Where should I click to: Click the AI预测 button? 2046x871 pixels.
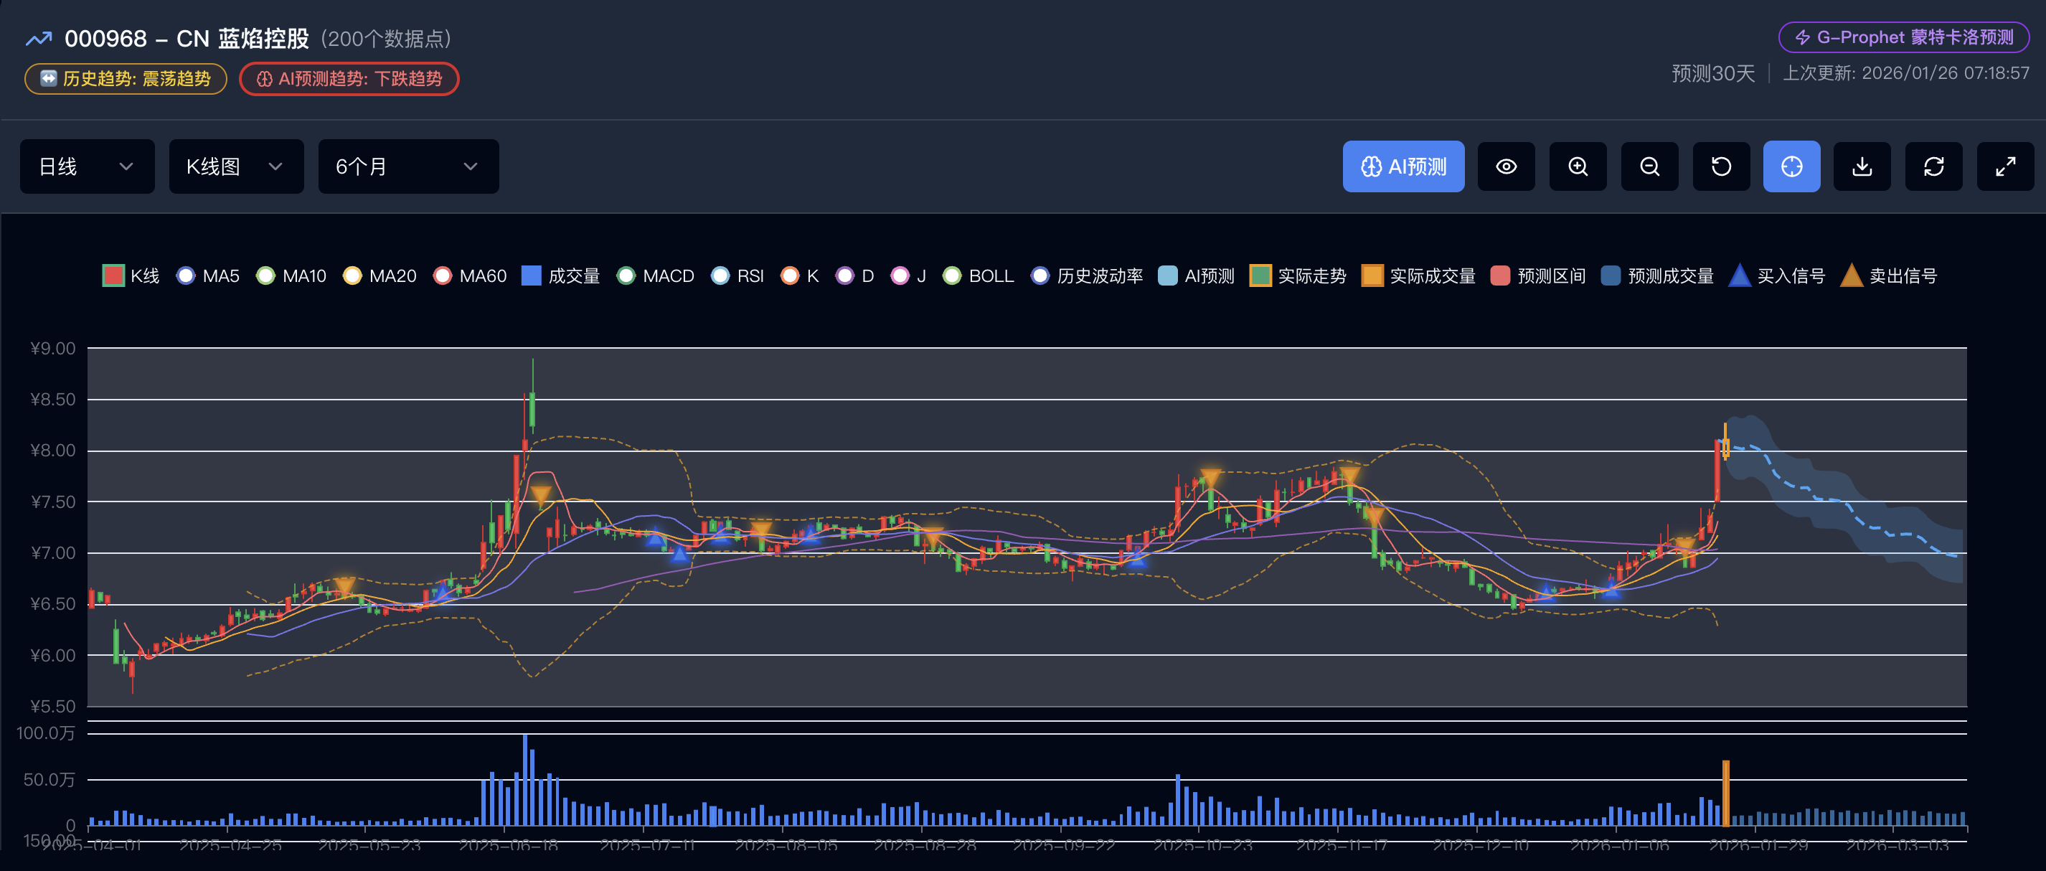(1403, 166)
